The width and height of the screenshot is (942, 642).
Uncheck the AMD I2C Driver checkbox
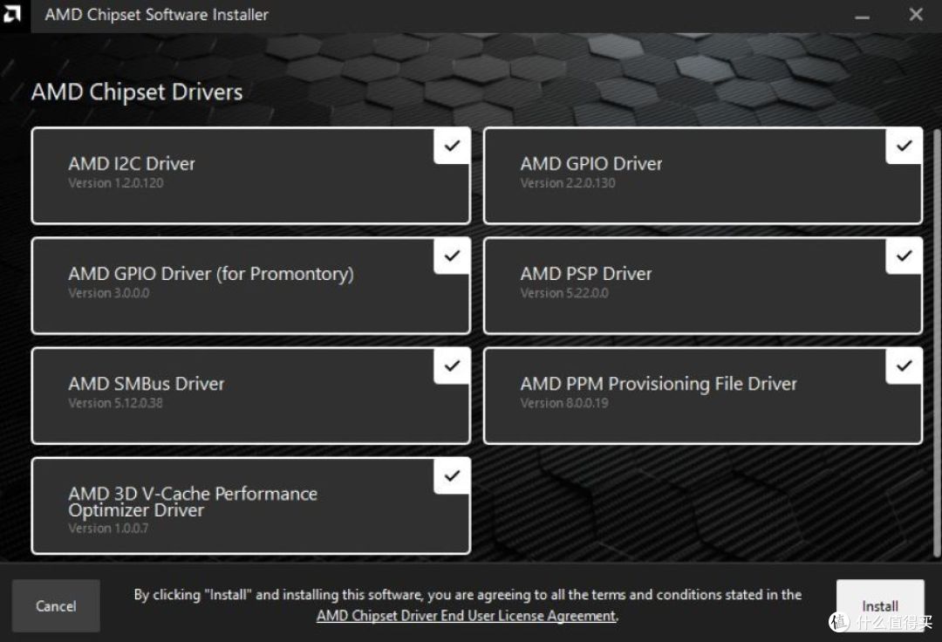click(451, 146)
